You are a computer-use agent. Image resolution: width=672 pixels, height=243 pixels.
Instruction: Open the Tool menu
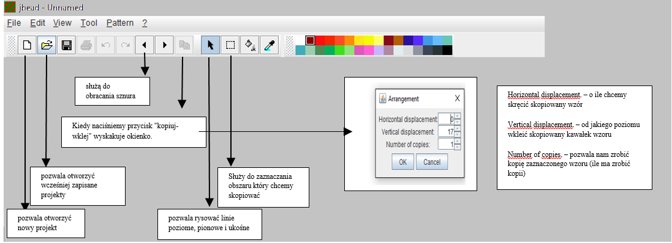89,23
